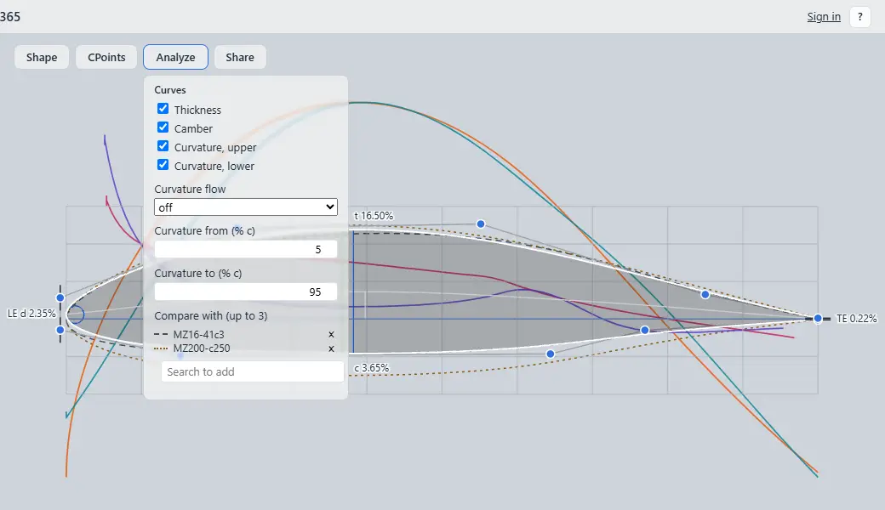The image size is (885, 510).
Task: Click the Thickness label text
Action: click(x=197, y=110)
